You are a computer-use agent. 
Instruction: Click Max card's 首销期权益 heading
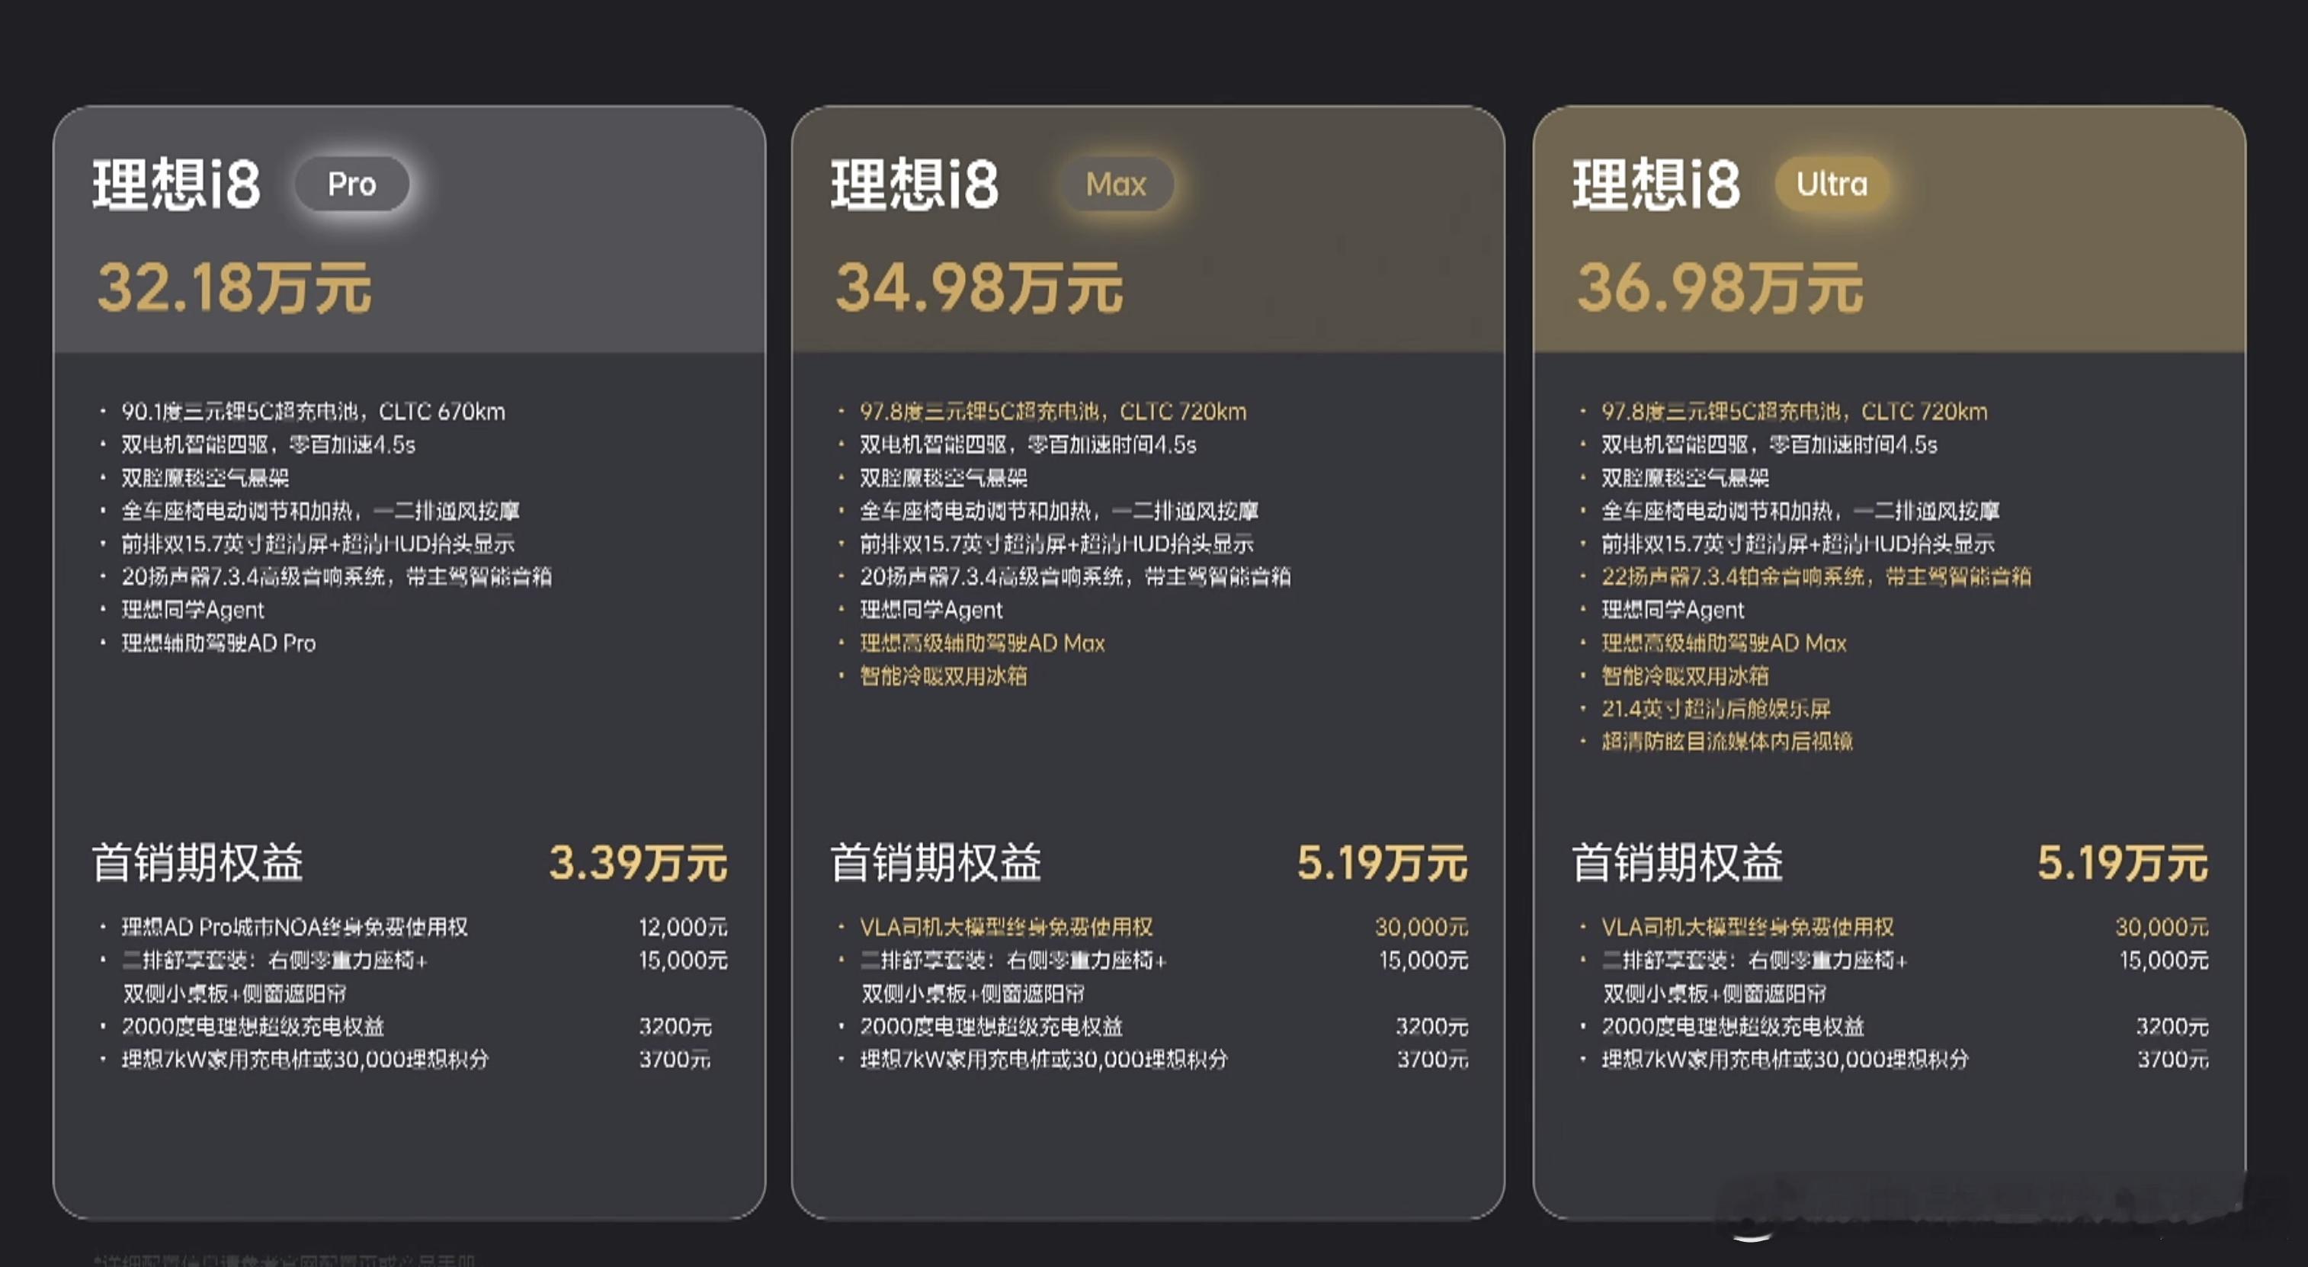(936, 862)
